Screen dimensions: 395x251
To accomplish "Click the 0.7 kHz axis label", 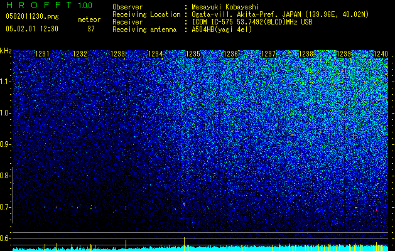I will pyautogui.click(x=5, y=207).
